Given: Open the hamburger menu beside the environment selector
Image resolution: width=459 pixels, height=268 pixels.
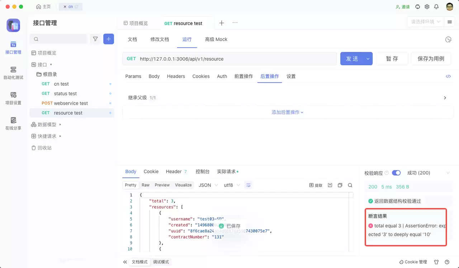Looking at the screenshot, I should [449, 22].
